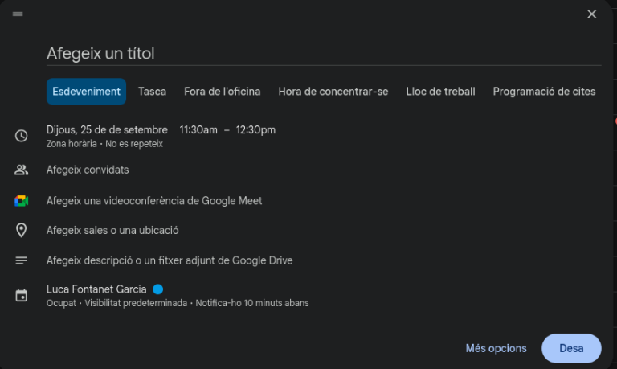Close the event creation dialog
The image size is (617, 369).
[x=592, y=14]
